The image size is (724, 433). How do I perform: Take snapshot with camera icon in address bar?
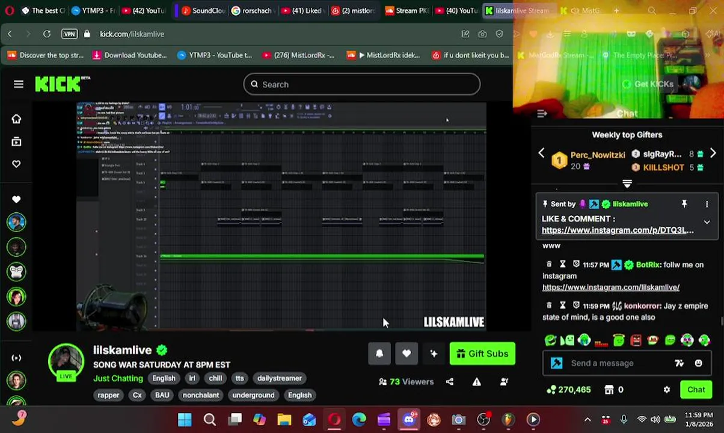(x=482, y=34)
